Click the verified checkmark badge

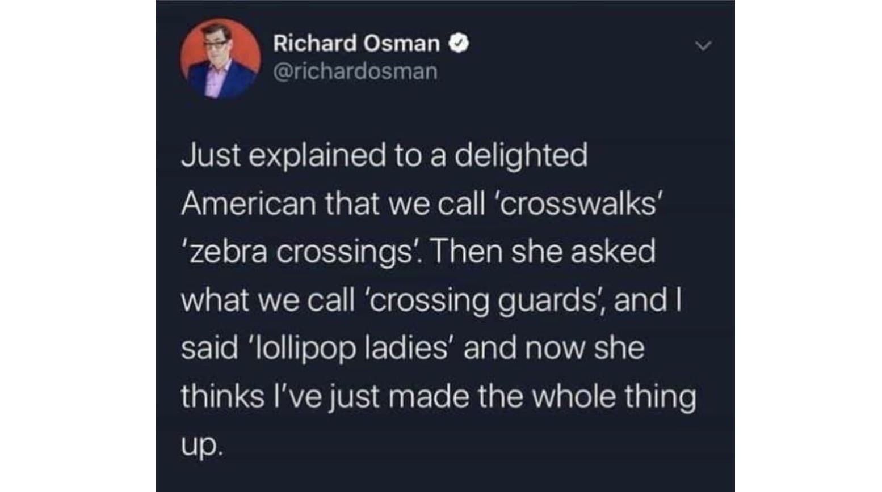click(459, 44)
